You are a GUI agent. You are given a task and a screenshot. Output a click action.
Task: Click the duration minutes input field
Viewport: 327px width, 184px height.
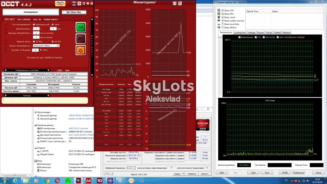tap(53, 28)
